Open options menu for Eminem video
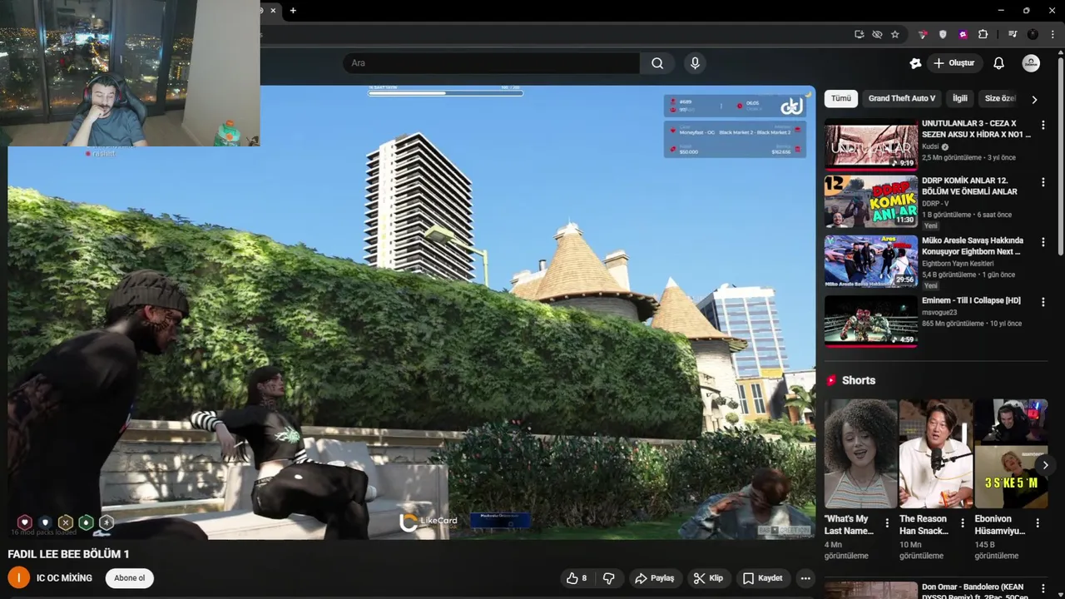1065x599 pixels. [x=1043, y=302]
